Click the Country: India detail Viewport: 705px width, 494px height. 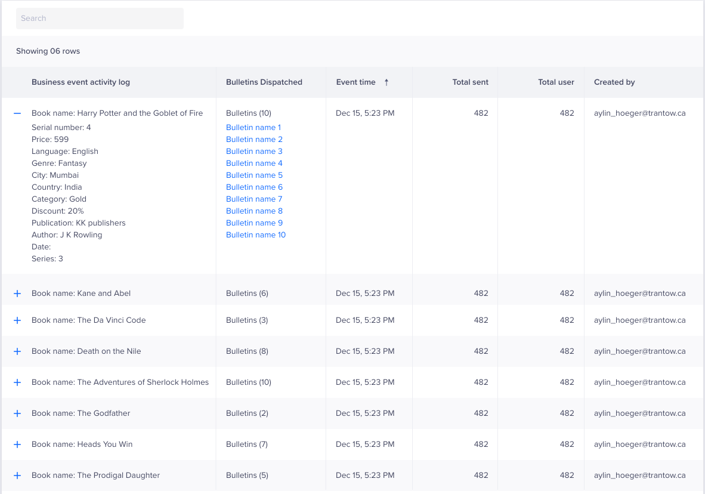[57, 187]
